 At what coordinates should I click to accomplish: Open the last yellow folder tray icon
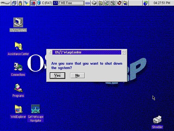(x=125, y=3)
